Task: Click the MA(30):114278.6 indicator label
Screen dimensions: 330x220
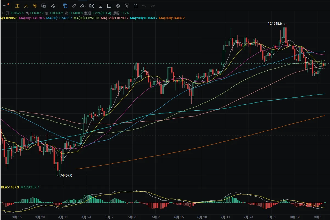Action: pos(32,18)
